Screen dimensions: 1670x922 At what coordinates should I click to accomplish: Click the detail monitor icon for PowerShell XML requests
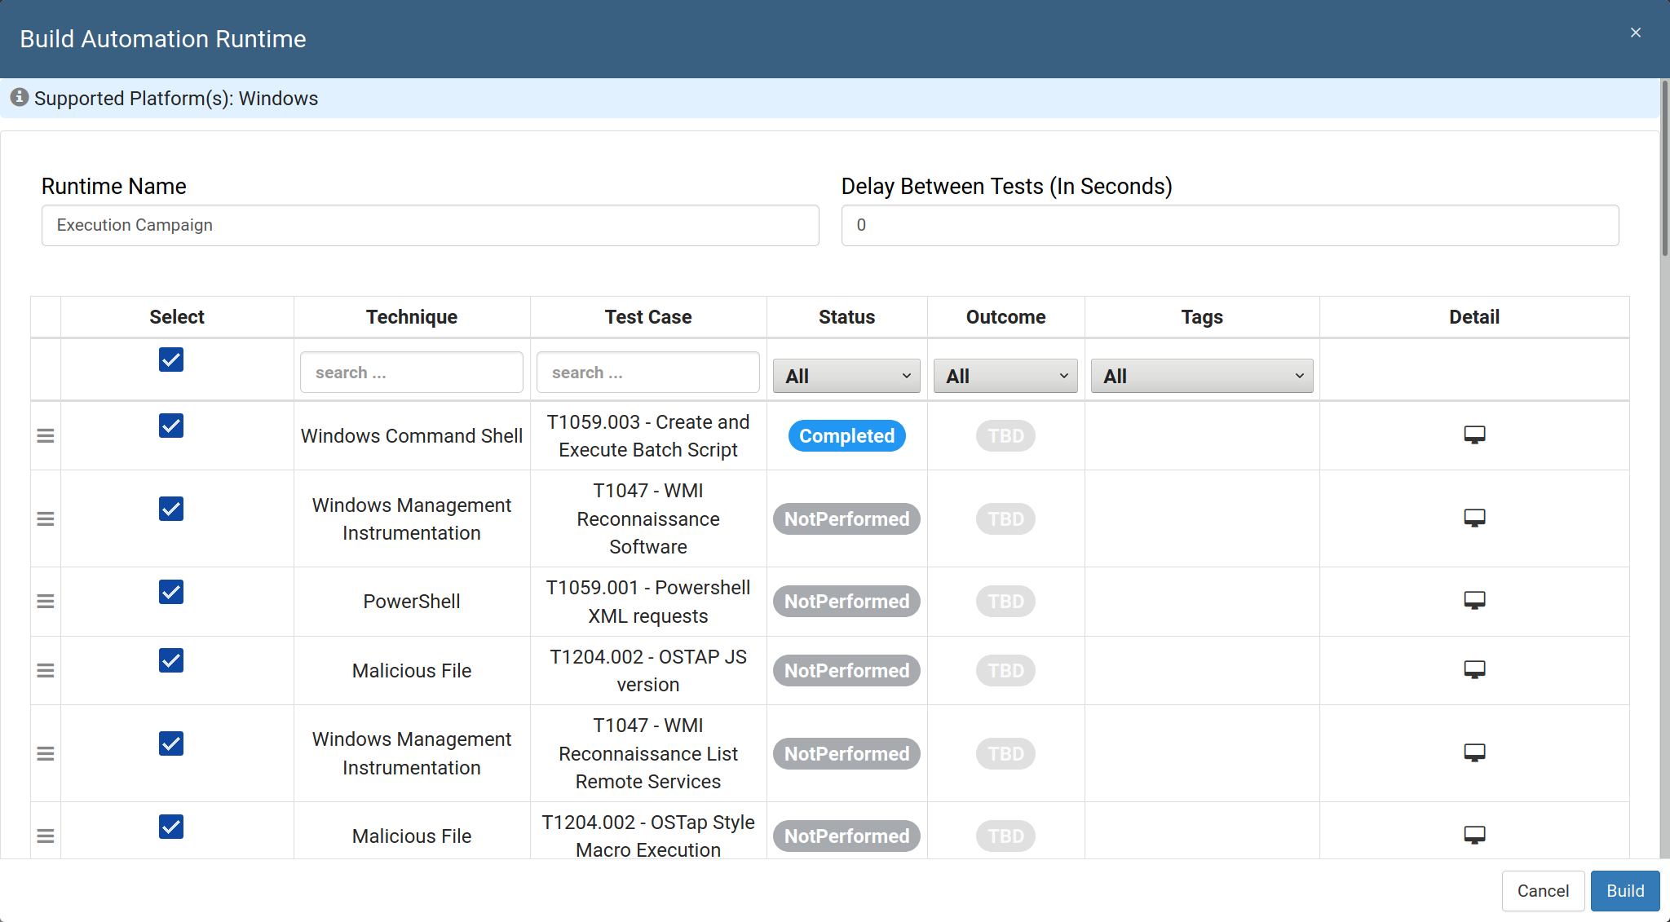point(1475,599)
